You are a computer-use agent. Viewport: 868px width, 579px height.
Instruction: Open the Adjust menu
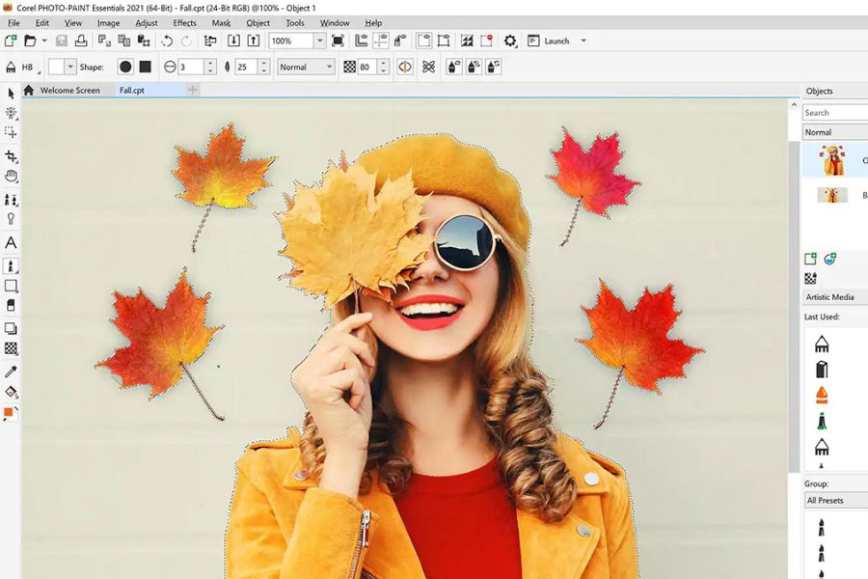coord(147,23)
